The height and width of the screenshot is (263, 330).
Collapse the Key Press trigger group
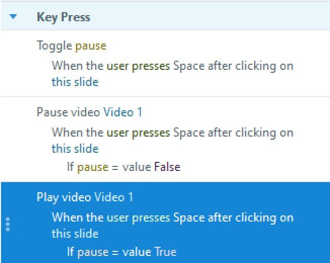[14, 17]
